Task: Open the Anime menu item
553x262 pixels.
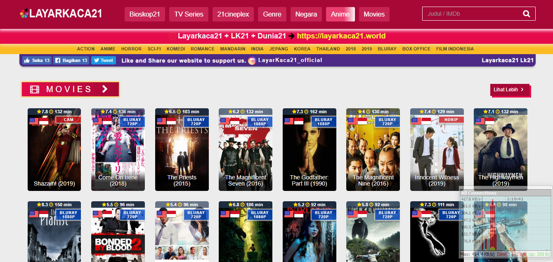Action: pos(340,14)
